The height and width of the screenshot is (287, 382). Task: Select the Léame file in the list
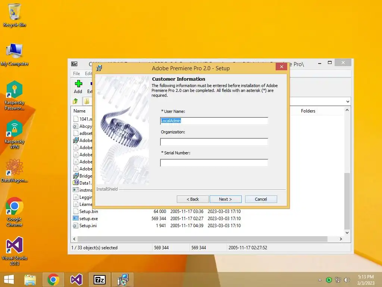83,204
